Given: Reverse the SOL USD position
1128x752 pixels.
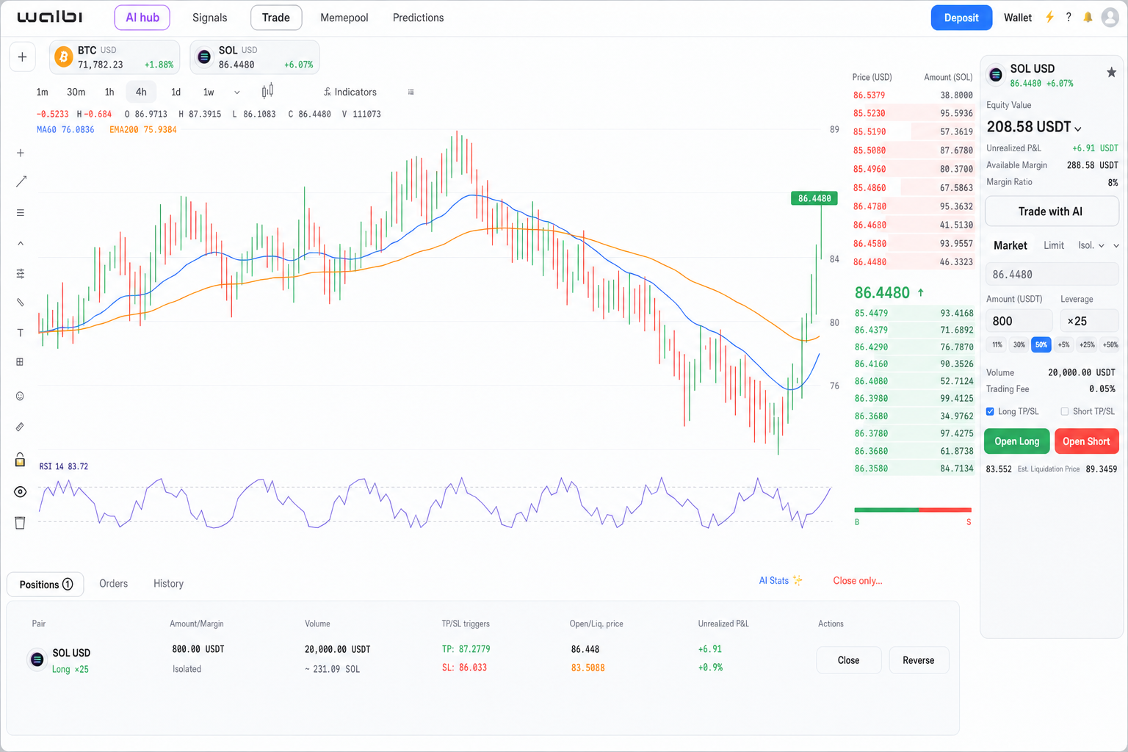Looking at the screenshot, I should point(919,660).
